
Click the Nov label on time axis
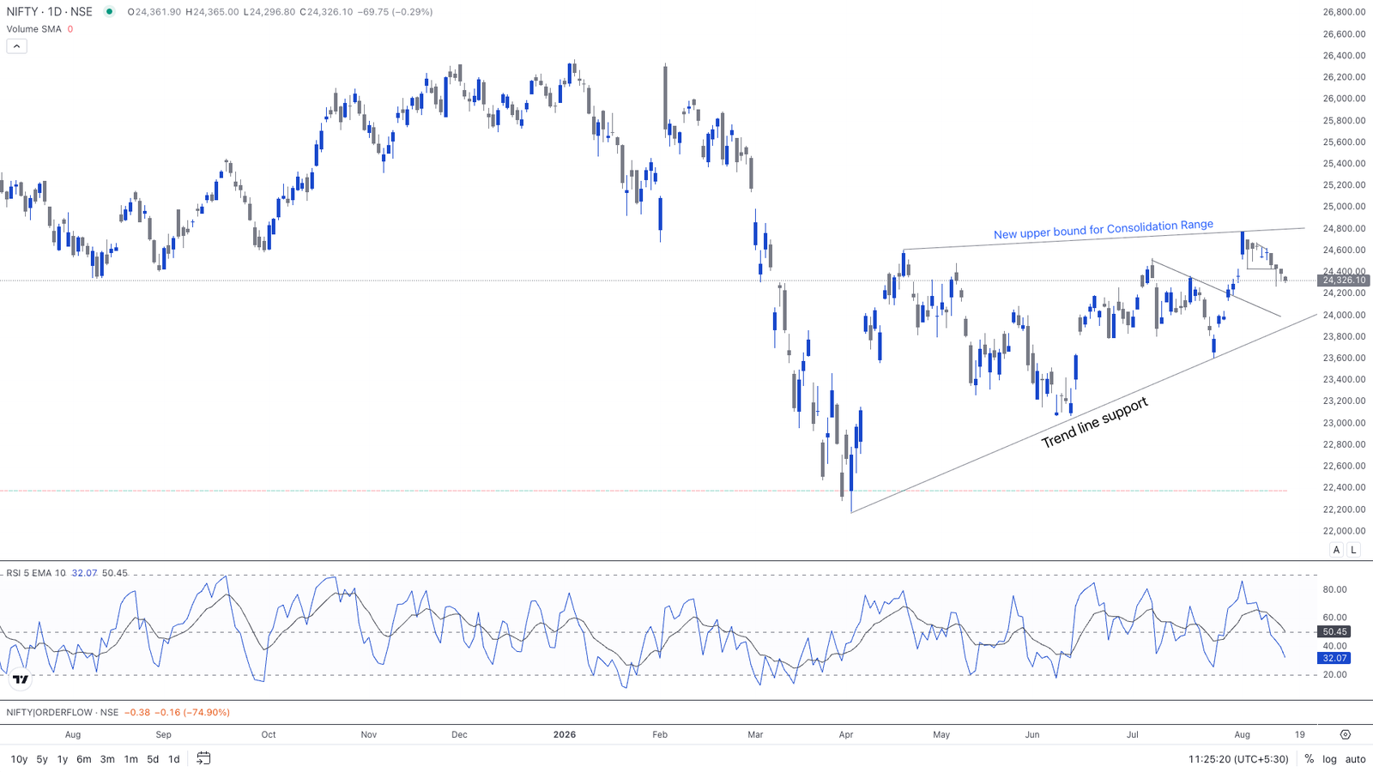(x=369, y=734)
